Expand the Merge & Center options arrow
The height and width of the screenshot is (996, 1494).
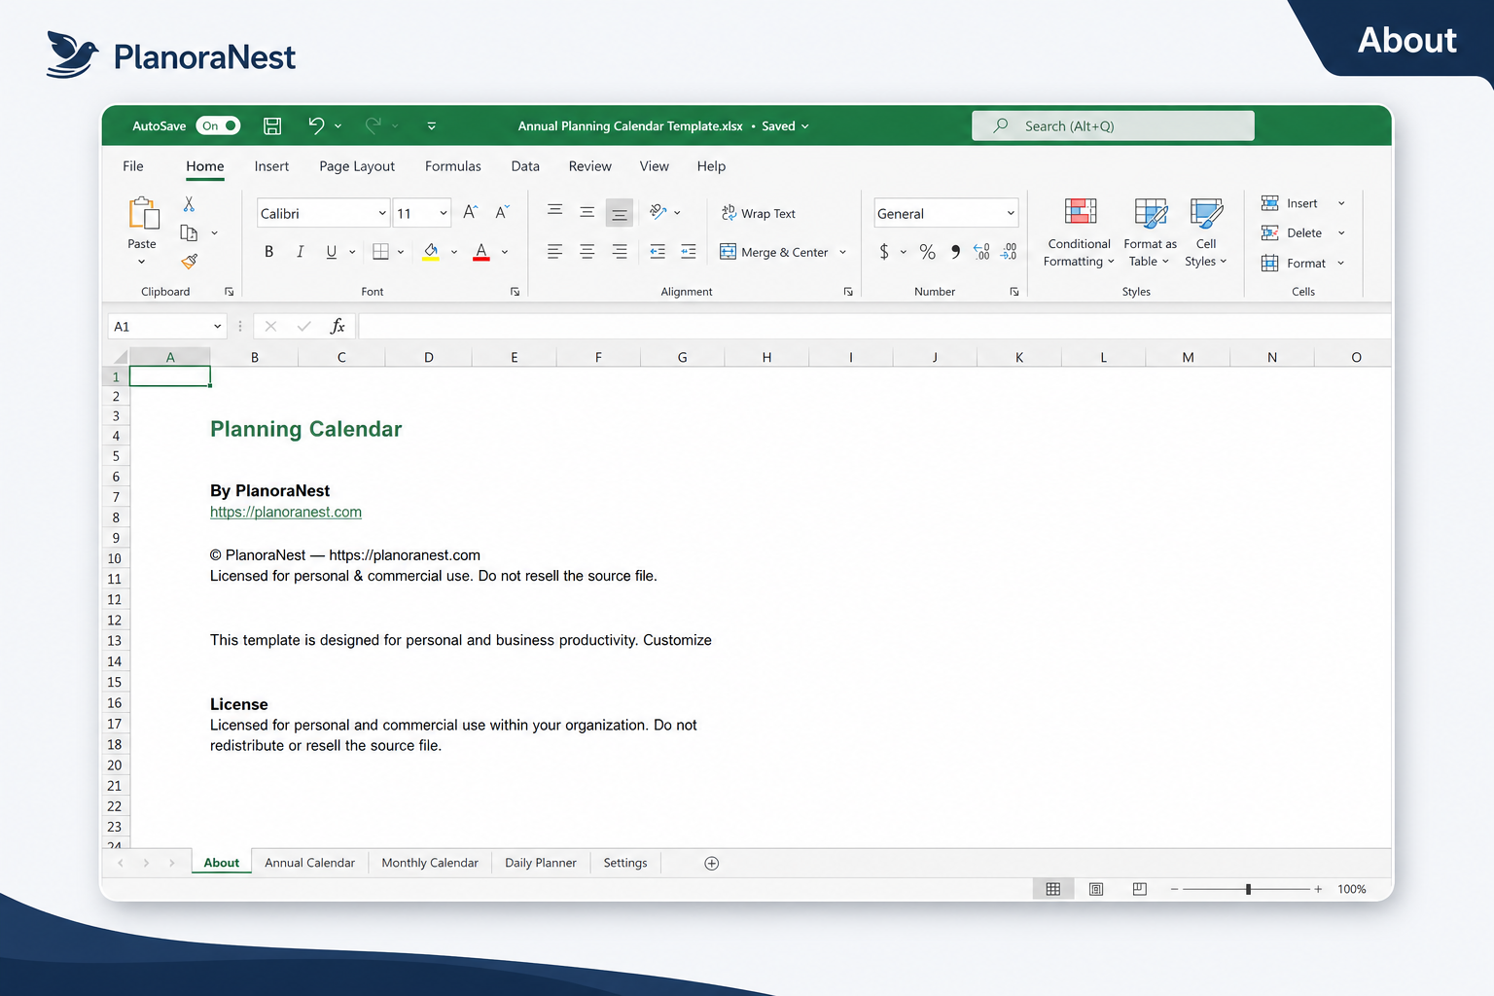(843, 252)
